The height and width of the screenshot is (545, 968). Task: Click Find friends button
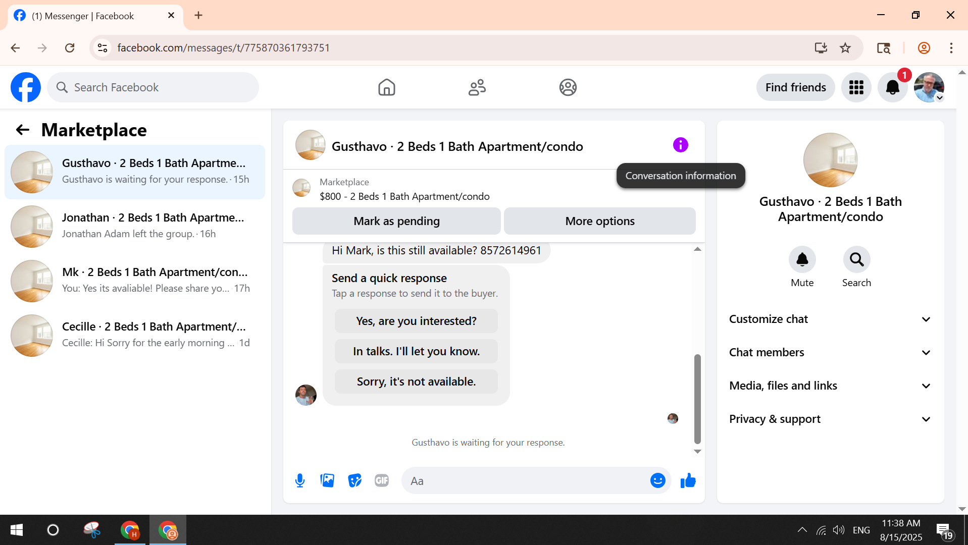point(795,87)
